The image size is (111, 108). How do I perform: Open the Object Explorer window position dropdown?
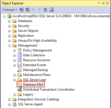click(x=98, y=3)
